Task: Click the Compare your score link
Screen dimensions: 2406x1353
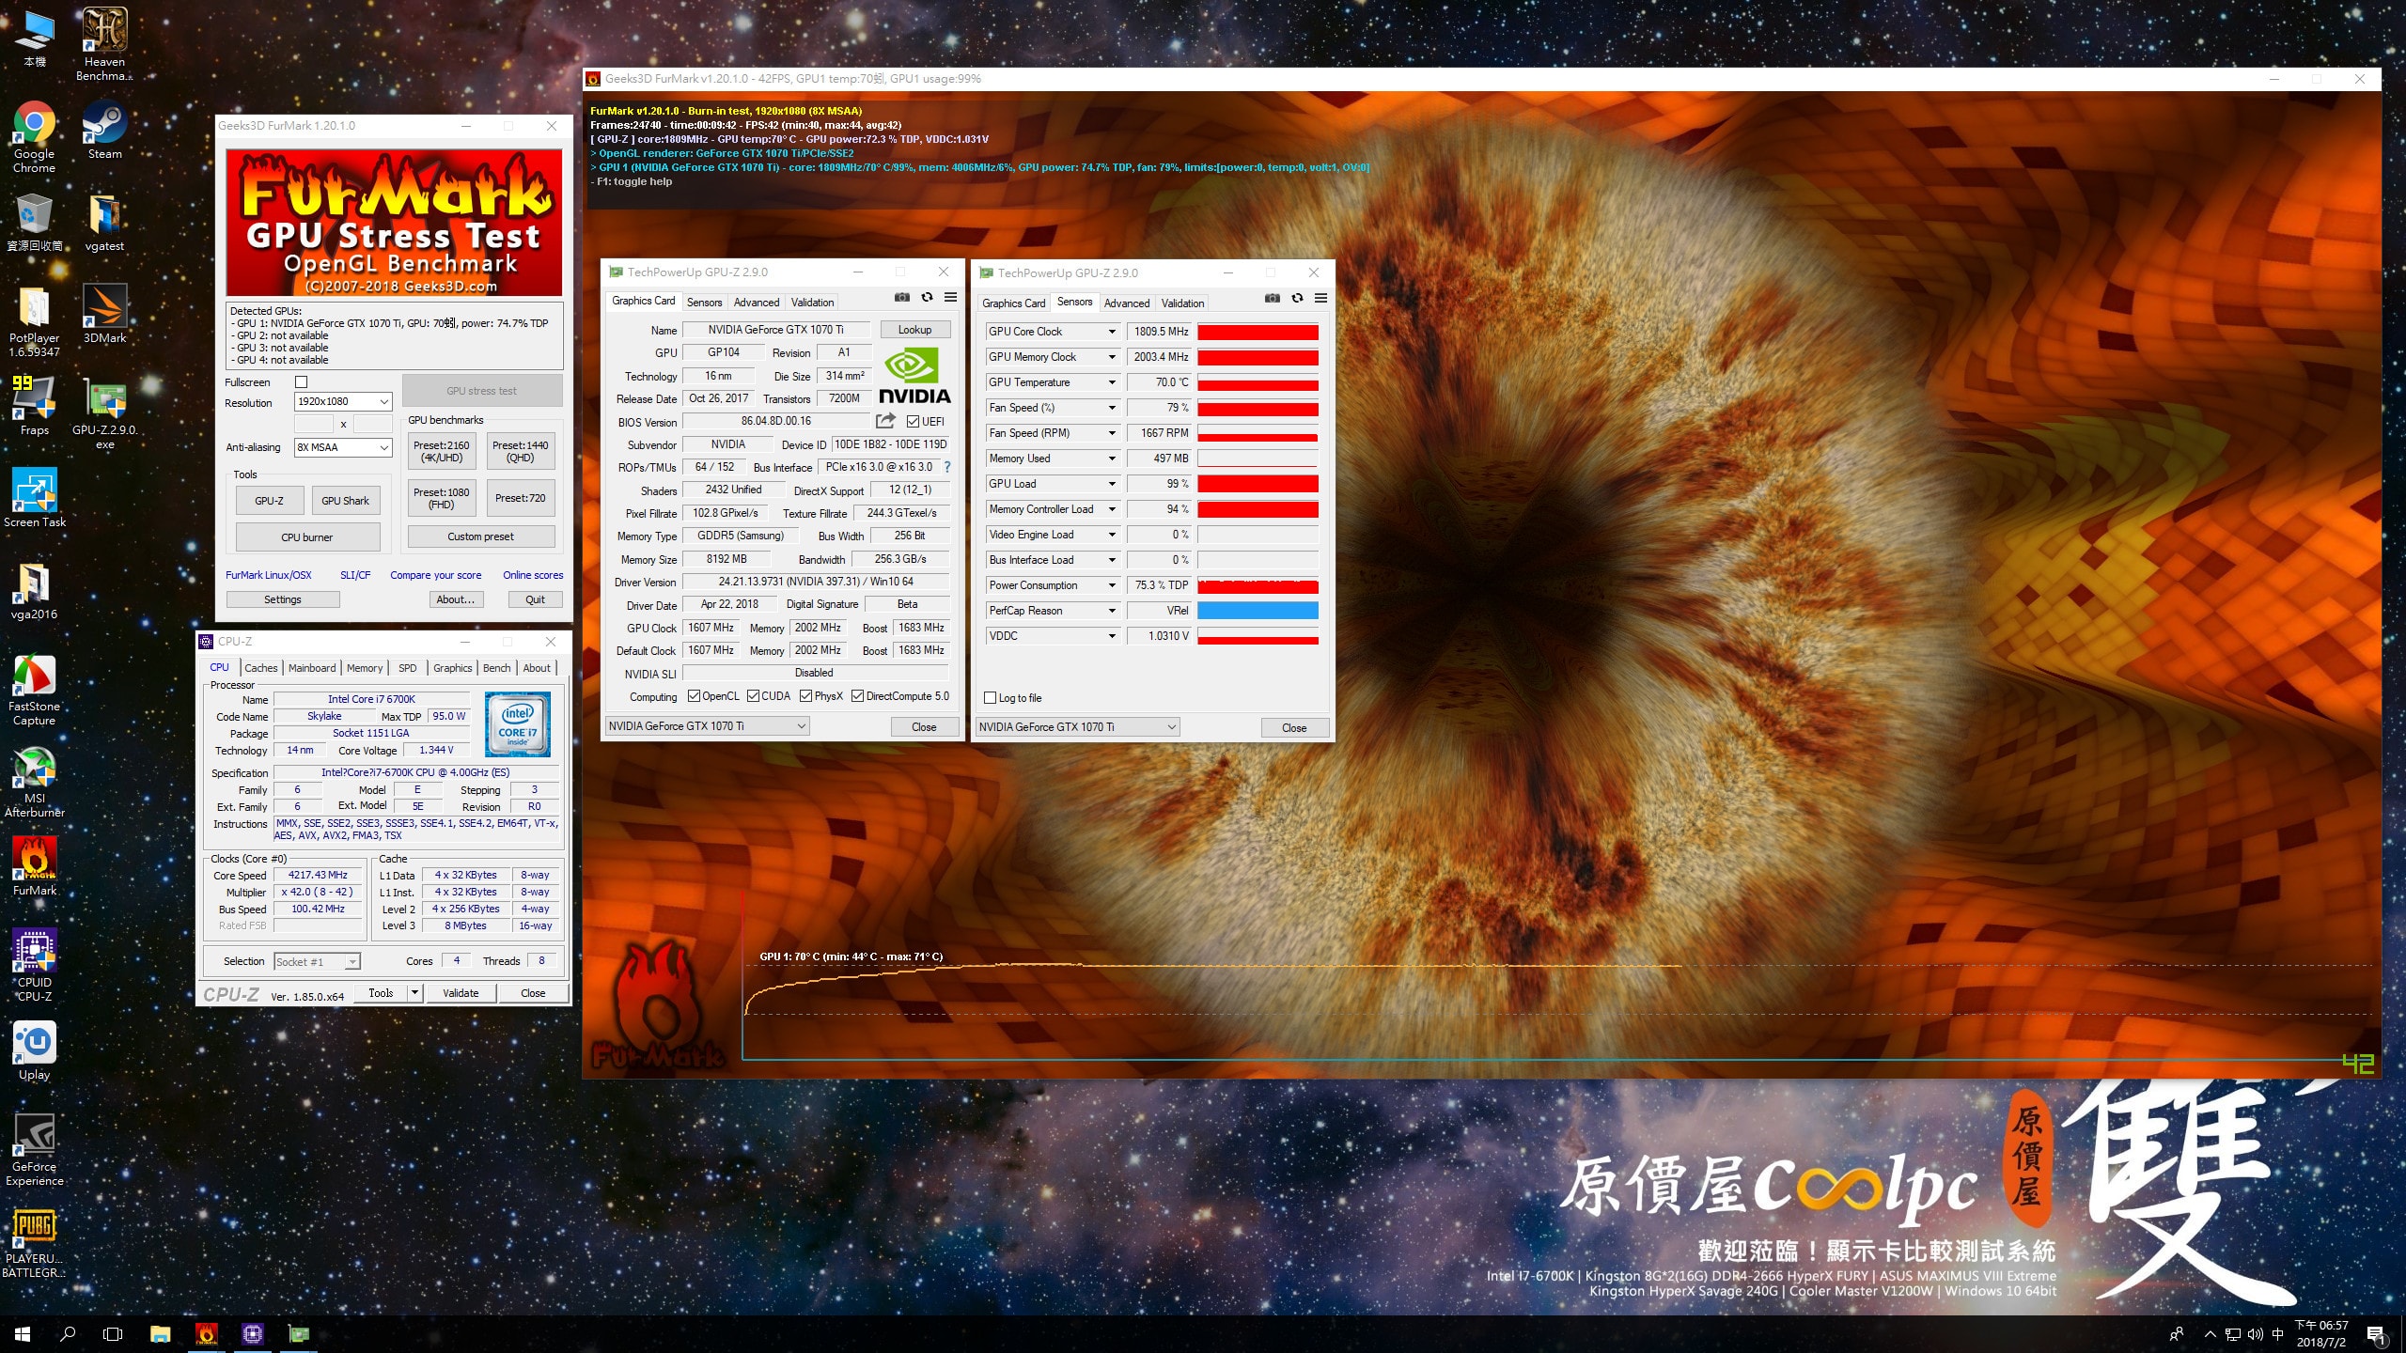Action: click(x=436, y=575)
